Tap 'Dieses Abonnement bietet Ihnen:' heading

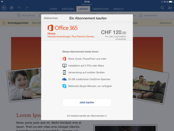point(81,51)
